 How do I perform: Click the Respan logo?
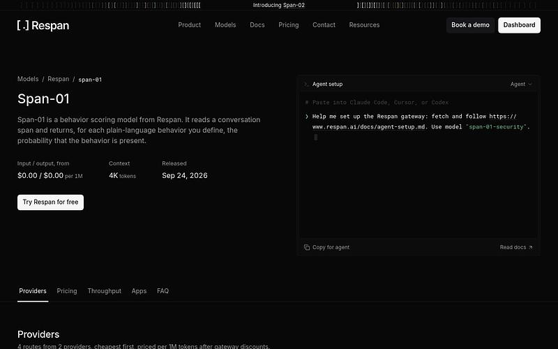click(43, 25)
